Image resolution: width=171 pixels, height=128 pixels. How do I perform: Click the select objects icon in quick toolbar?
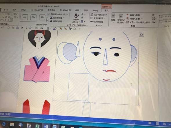click(x=26, y=28)
